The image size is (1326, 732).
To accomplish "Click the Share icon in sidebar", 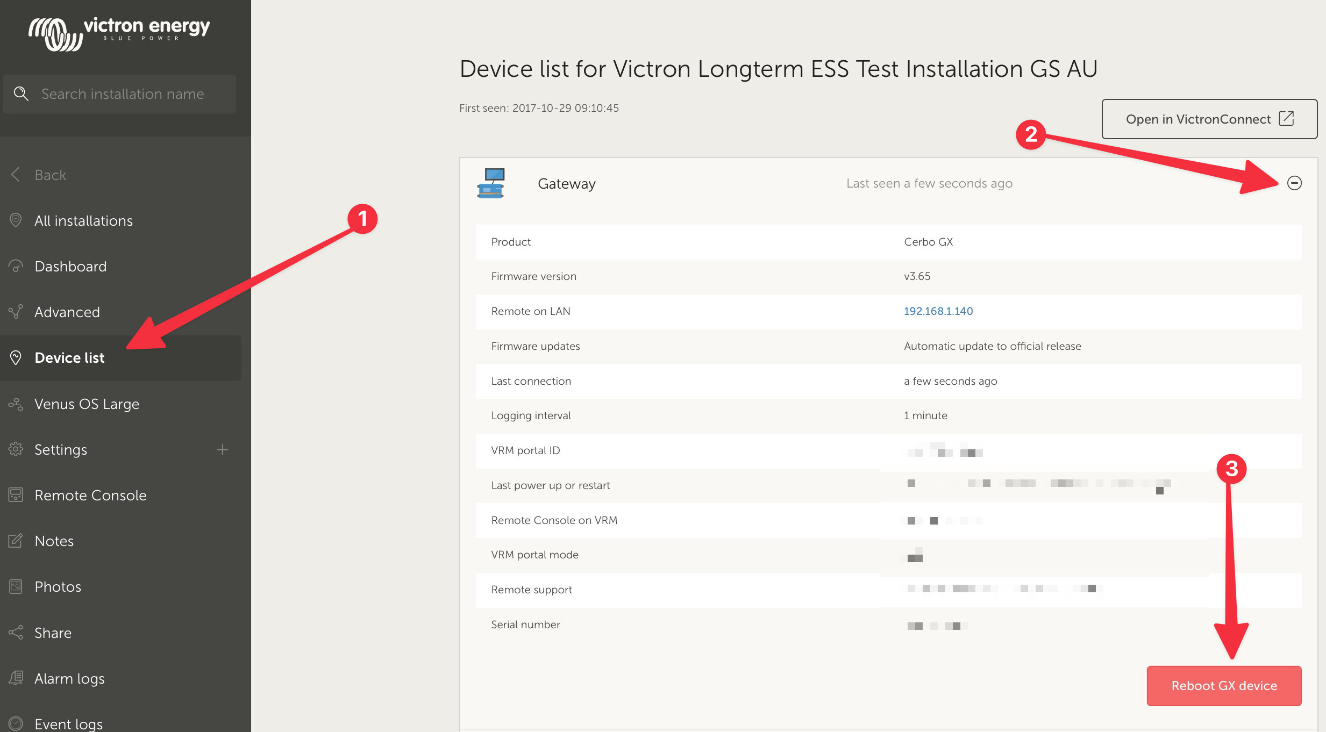I will click(16, 633).
